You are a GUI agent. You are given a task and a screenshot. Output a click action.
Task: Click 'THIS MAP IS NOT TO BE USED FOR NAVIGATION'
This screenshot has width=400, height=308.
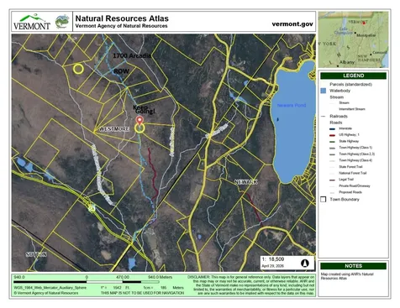click(x=142, y=293)
